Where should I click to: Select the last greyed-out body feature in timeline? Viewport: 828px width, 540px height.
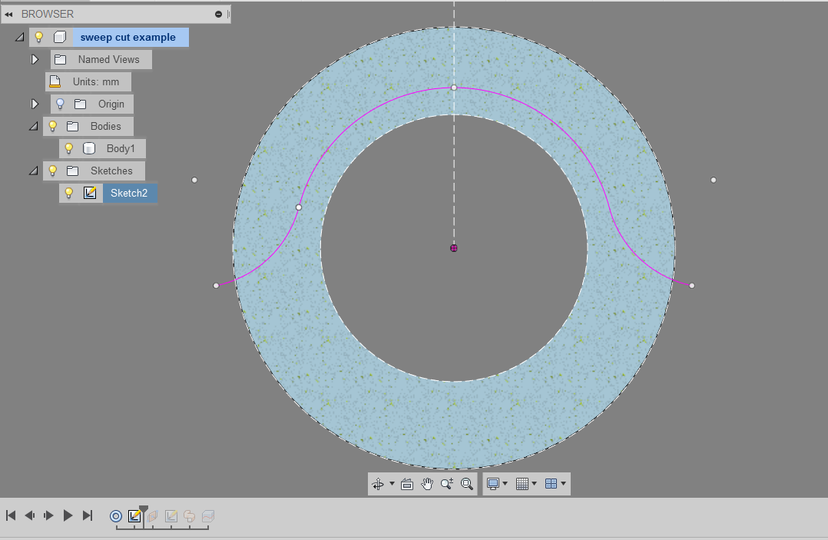(x=208, y=515)
